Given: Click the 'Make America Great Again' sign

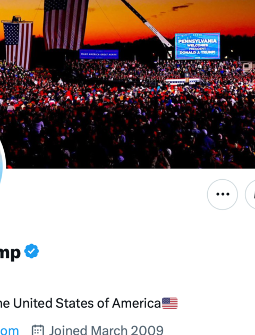Looking at the screenshot, I should click(99, 54).
